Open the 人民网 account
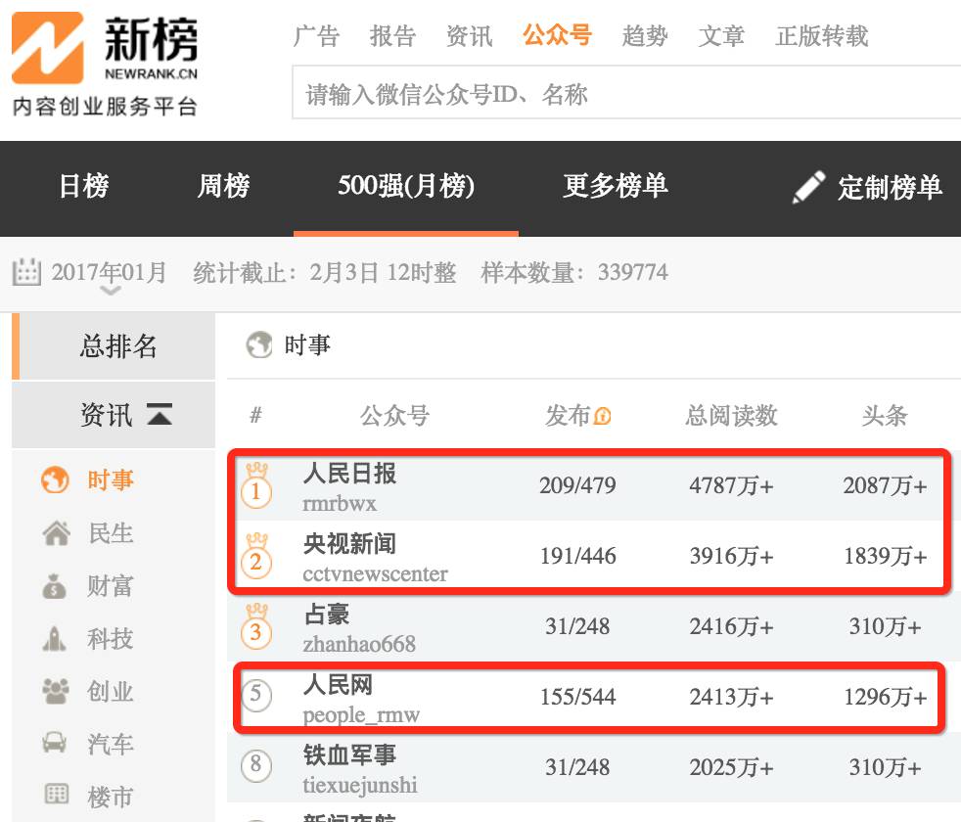This screenshot has height=822, width=961. pyautogui.click(x=339, y=685)
